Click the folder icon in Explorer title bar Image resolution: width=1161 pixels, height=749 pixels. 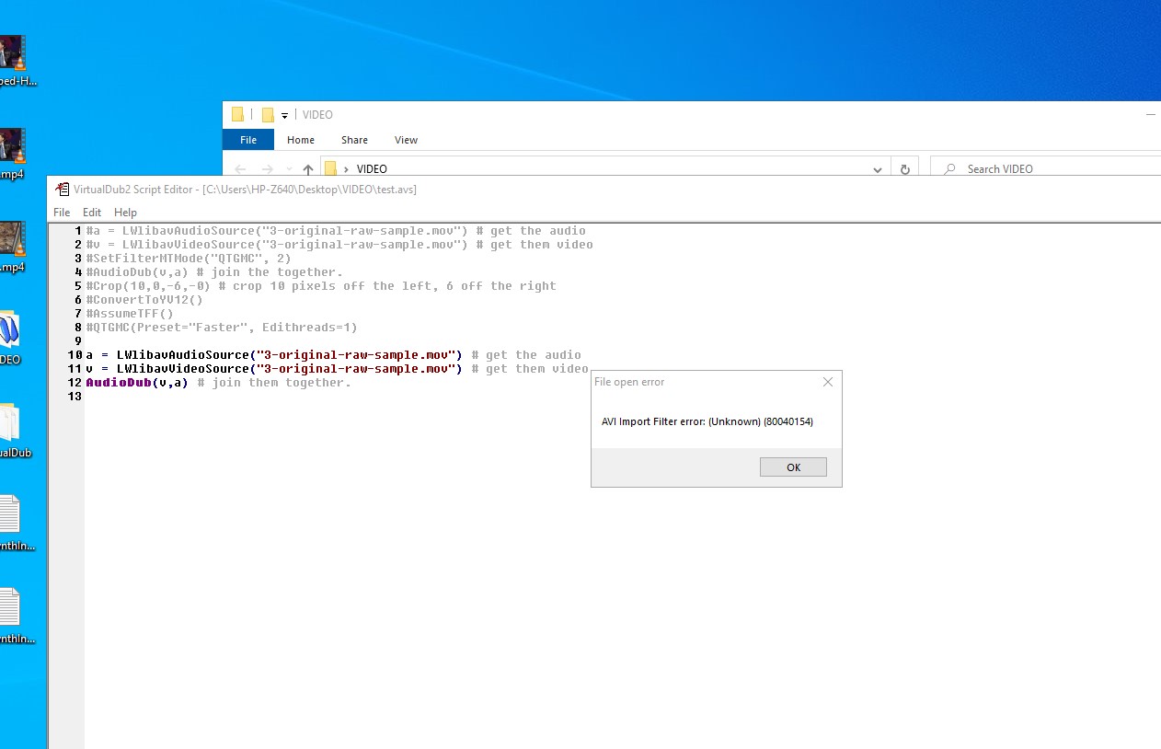click(x=237, y=115)
